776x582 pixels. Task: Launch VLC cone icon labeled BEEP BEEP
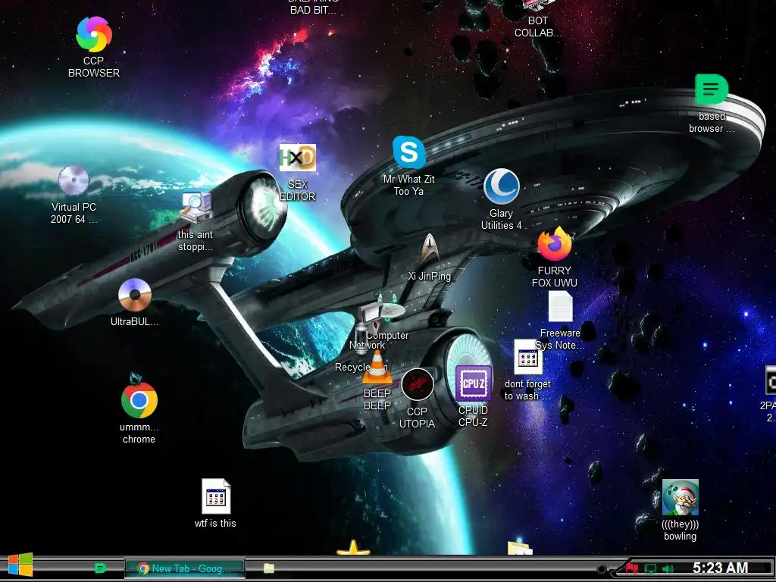click(x=377, y=367)
